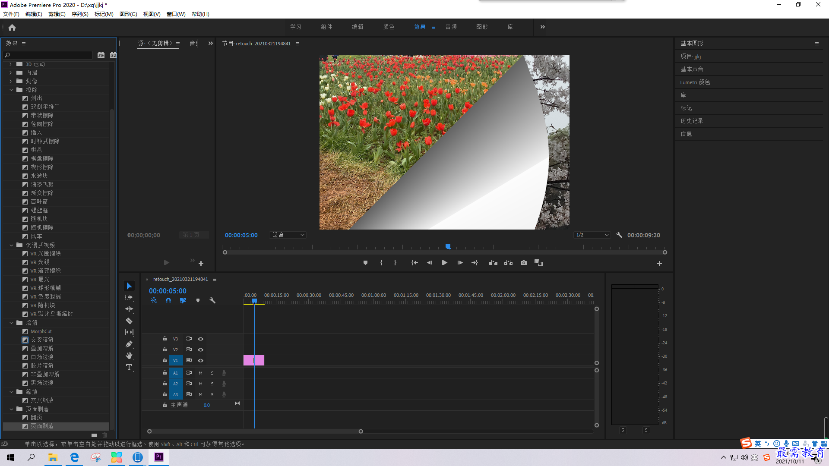The height and width of the screenshot is (466, 829).
Task: Select the Razor tool
Action: point(129,321)
